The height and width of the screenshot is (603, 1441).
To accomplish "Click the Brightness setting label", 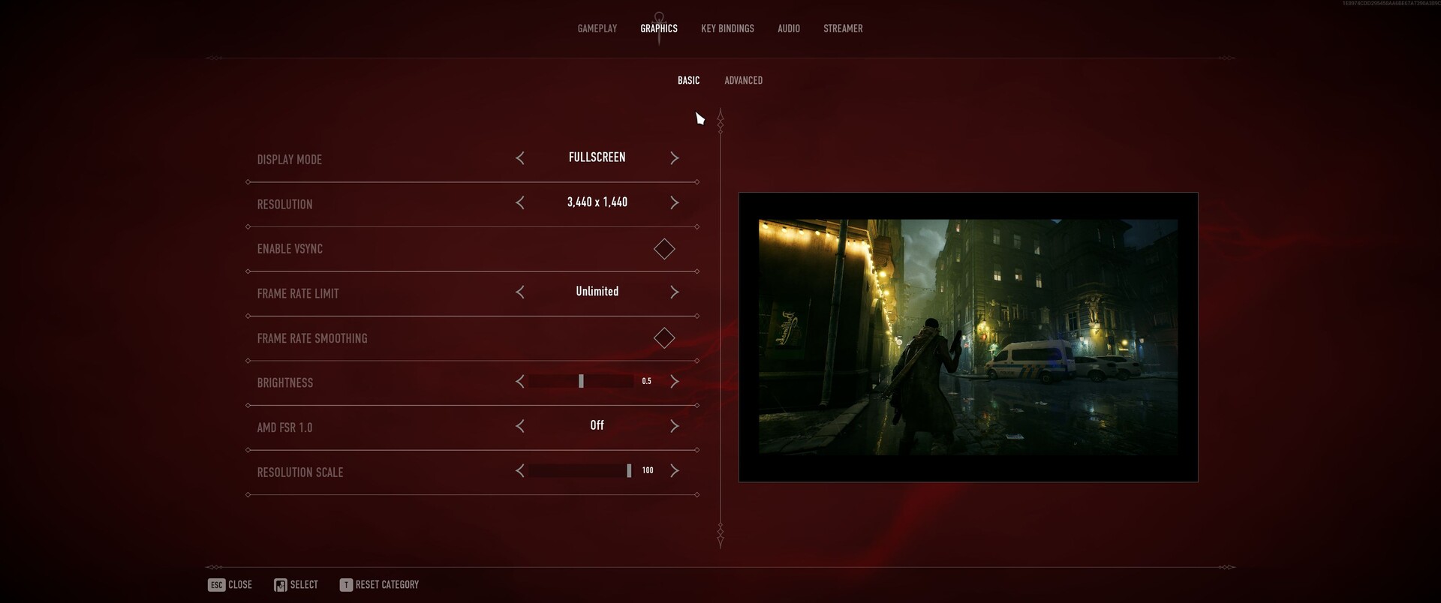I will pyautogui.click(x=285, y=382).
